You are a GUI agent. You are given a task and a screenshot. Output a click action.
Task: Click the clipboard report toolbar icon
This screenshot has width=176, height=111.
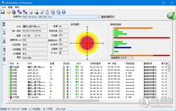(x=47, y=12)
